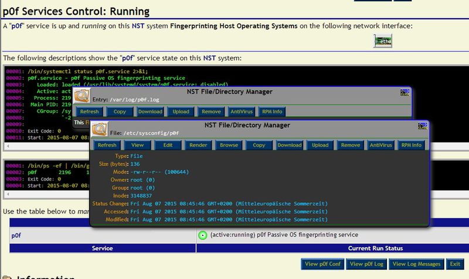Close the /etc/sysconfig/p0f File Manager popup
Image resolution: width=469 pixels, height=279 pixels.
423,126
